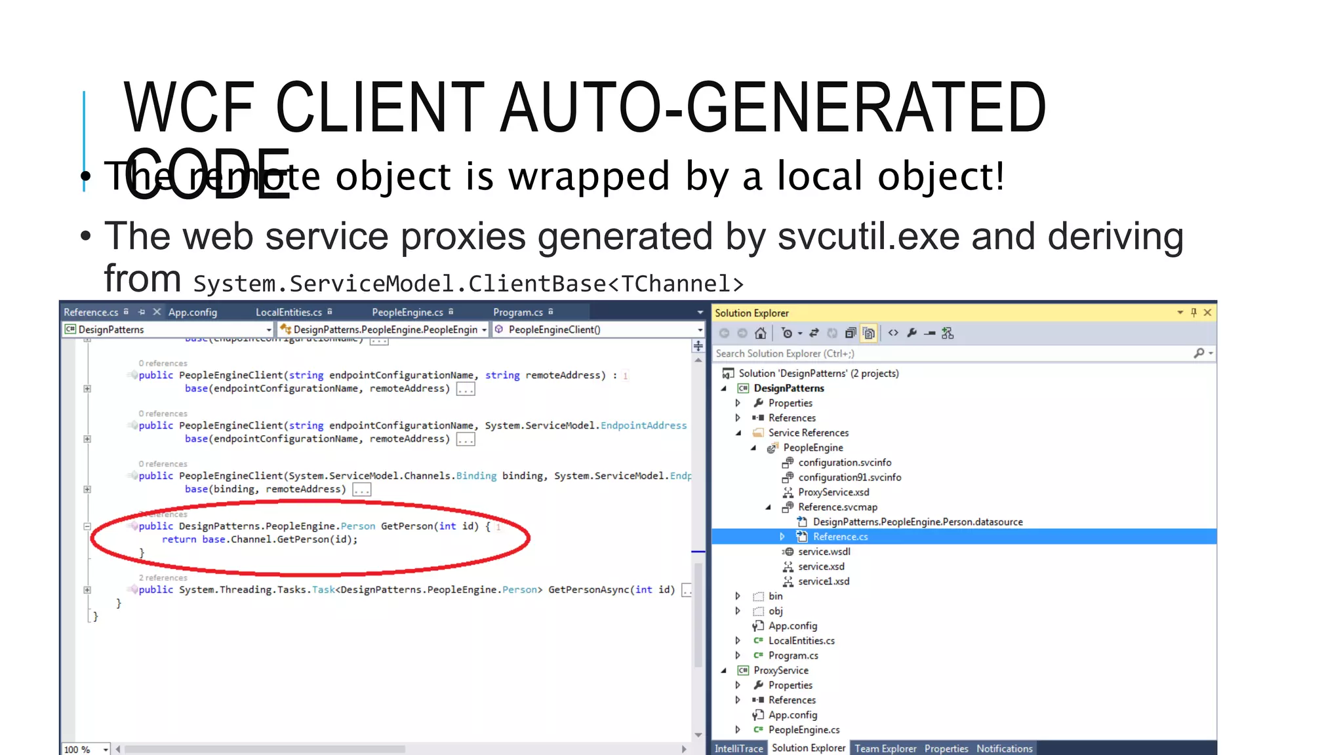Close the Reference.cs tab with the X

point(157,312)
